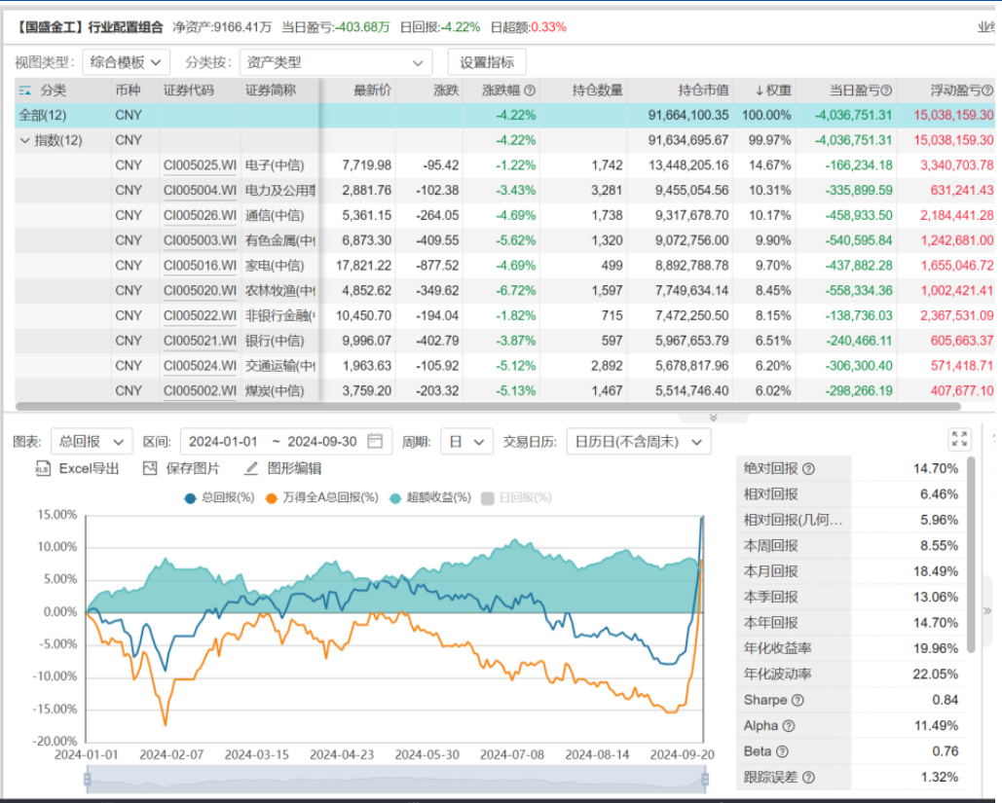Click the left handle of chart range slider
The width and height of the screenshot is (1002, 803).
(88, 779)
